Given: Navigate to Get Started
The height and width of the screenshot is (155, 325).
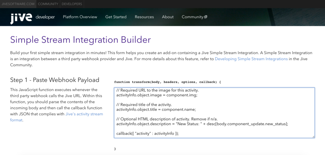Looking at the screenshot, I should 116,17.
